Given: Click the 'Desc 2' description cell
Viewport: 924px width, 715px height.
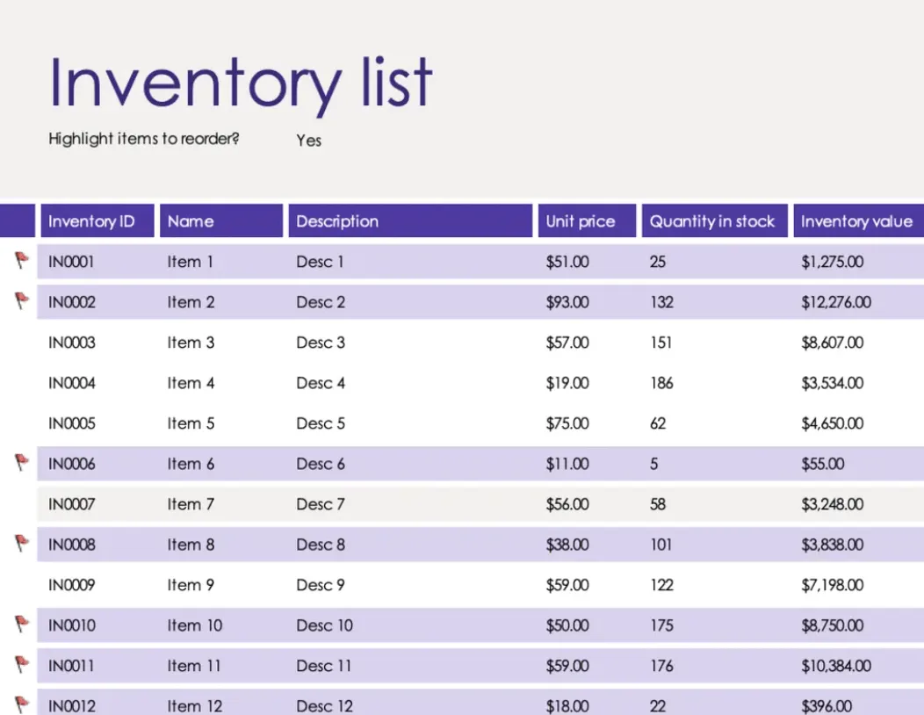Looking at the screenshot, I should pos(321,302).
